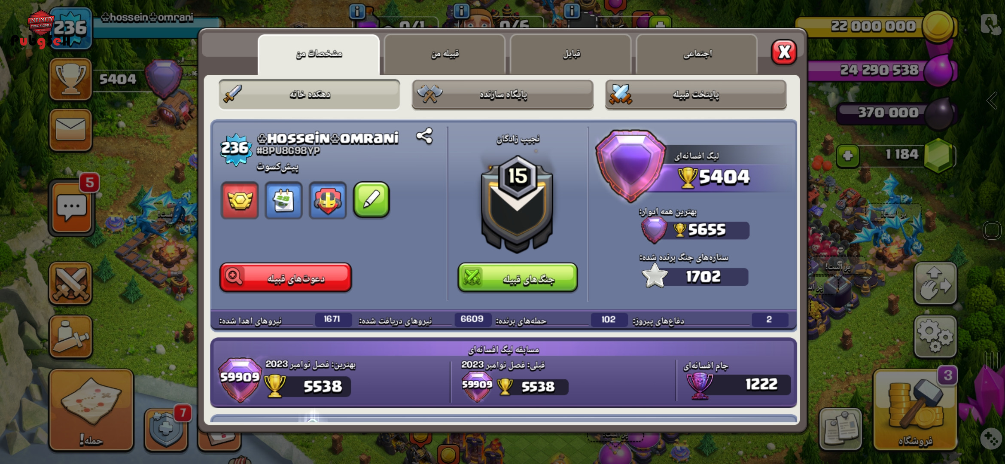Image resolution: width=1005 pixels, height=464 pixels.
Task: Tap the crossed swords battle log icon
Action: 70,284
